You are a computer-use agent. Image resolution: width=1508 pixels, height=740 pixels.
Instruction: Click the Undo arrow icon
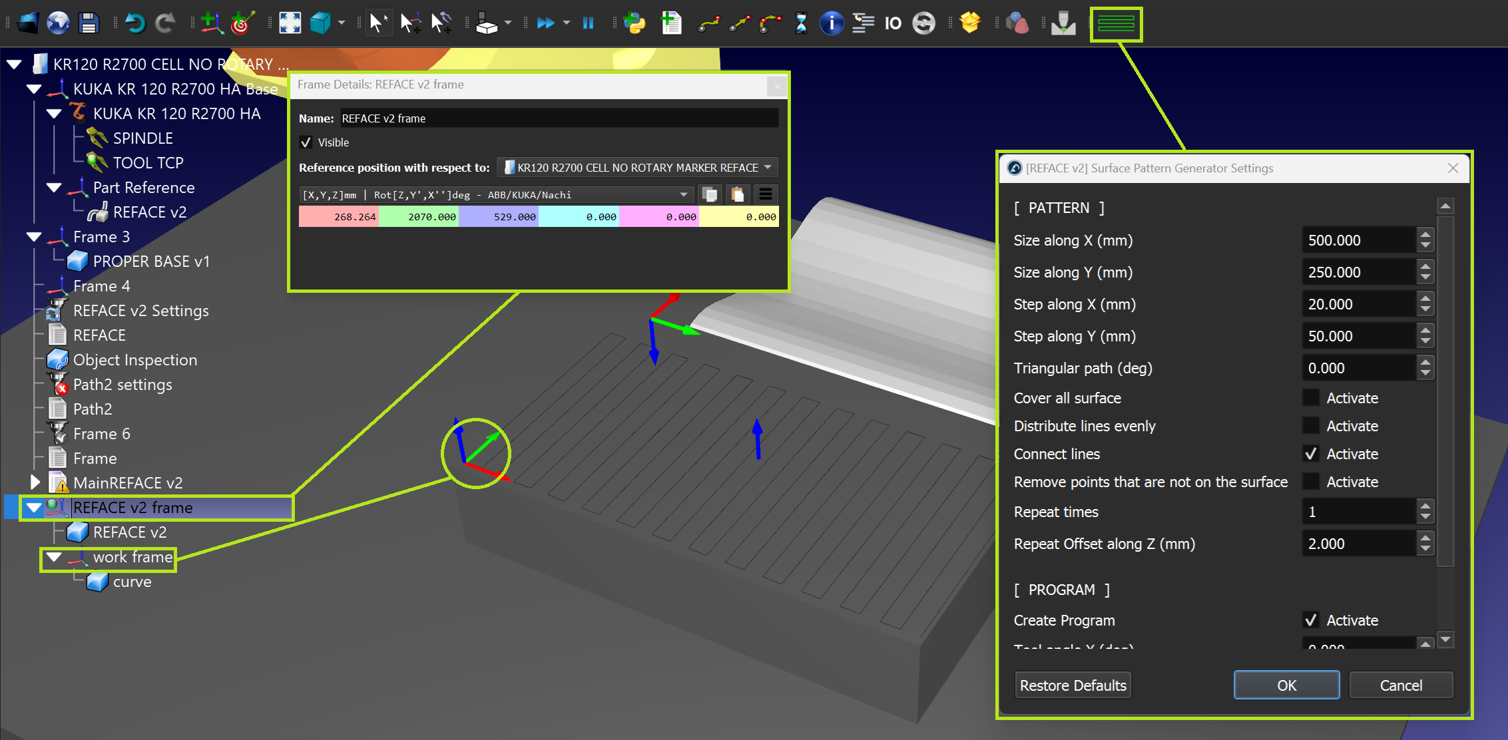point(134,24)
